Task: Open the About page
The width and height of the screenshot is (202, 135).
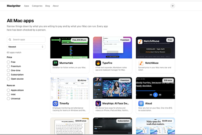Action: click(56, 6)
